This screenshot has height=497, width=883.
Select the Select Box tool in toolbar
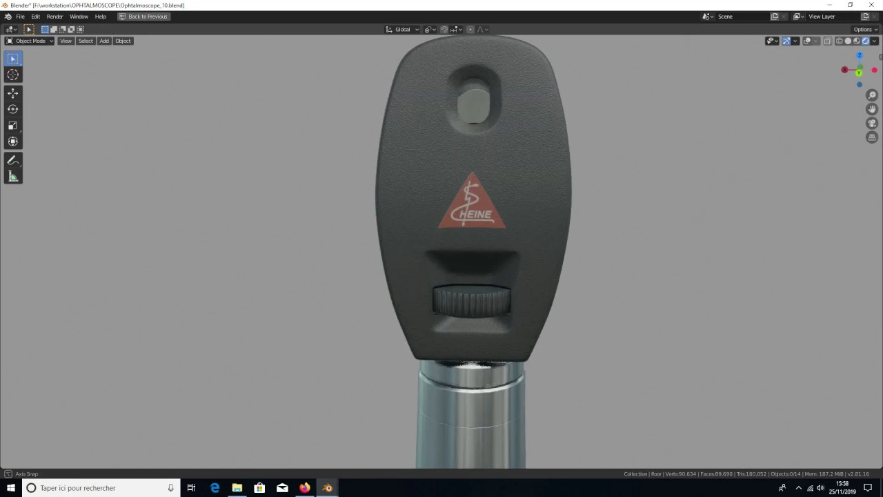click(12, 59)
